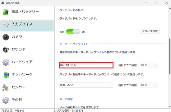Open the ハードウェア section

[x=27, y=62]
